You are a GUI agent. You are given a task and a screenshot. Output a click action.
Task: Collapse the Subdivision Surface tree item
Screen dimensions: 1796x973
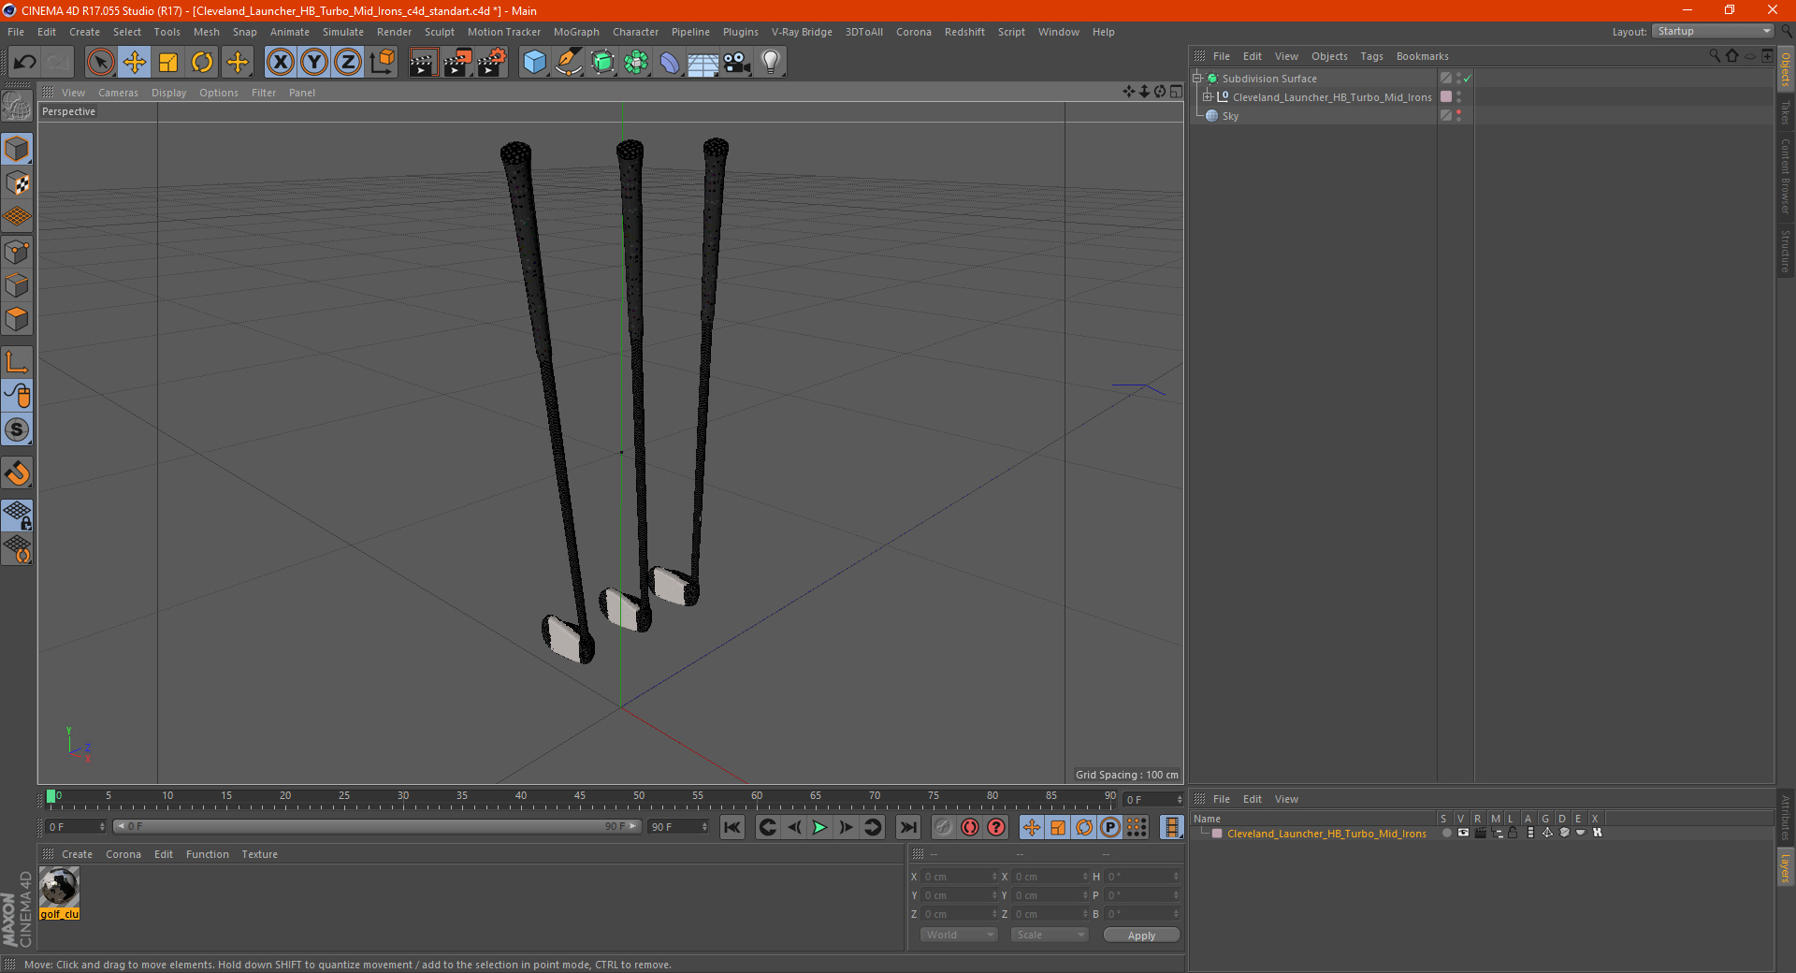point(1196,79)
